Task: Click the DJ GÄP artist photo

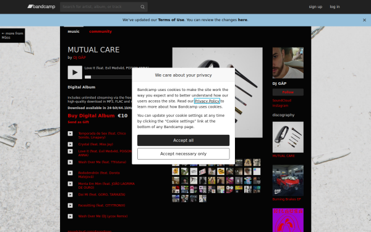Action: 288,63
